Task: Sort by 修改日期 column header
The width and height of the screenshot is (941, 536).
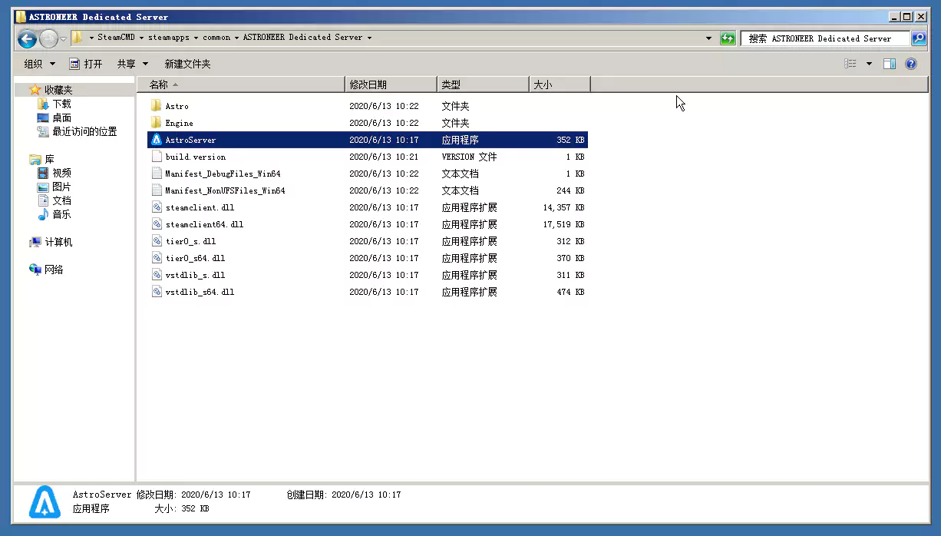Action: tap(391, 84)
